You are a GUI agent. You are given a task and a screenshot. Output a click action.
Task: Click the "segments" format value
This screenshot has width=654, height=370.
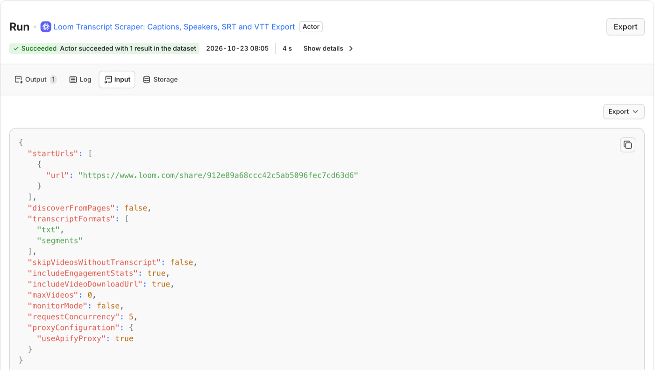[x=60, y=241]
